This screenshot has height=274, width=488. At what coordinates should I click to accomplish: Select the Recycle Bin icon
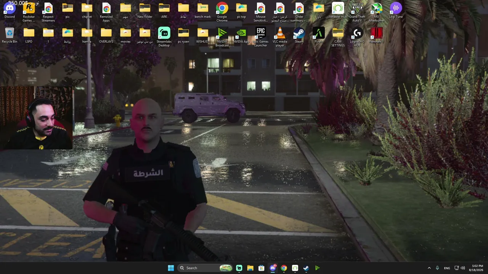10,35
